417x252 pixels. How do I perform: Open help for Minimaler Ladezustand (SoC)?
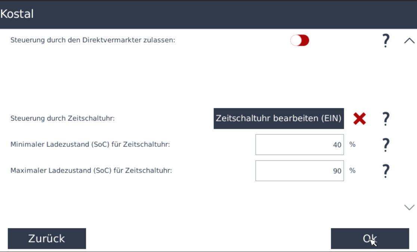click(386, 145)
